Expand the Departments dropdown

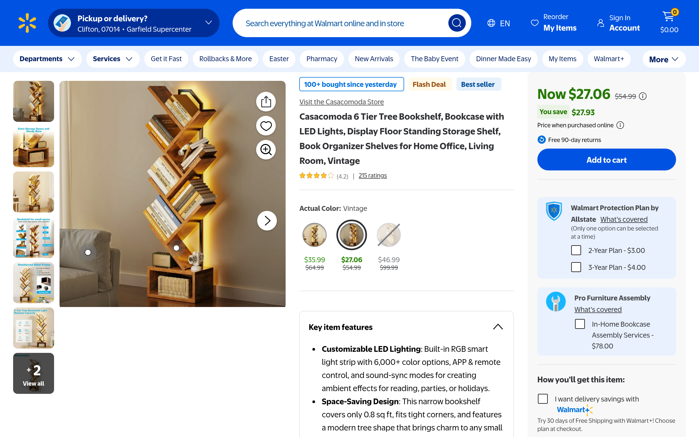47,59
